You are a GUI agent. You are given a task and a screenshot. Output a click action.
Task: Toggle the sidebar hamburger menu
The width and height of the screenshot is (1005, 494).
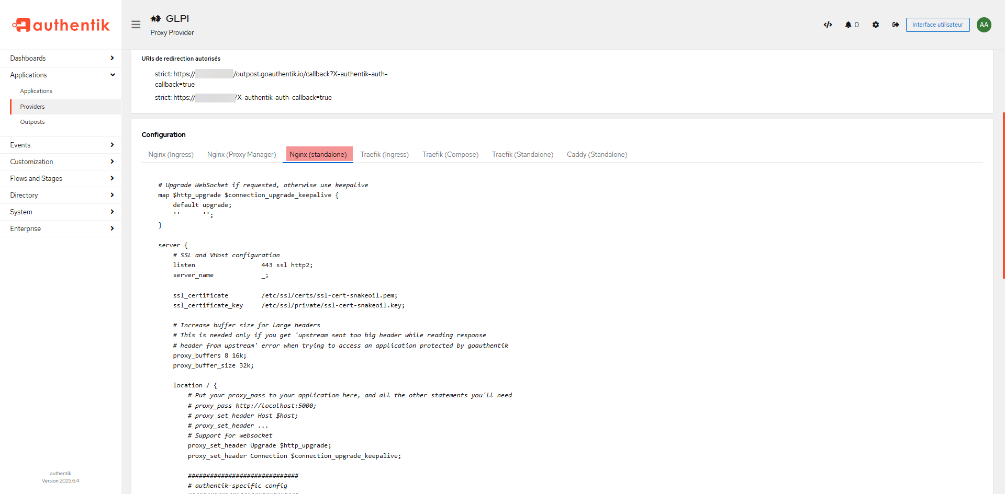click(136, 25)
